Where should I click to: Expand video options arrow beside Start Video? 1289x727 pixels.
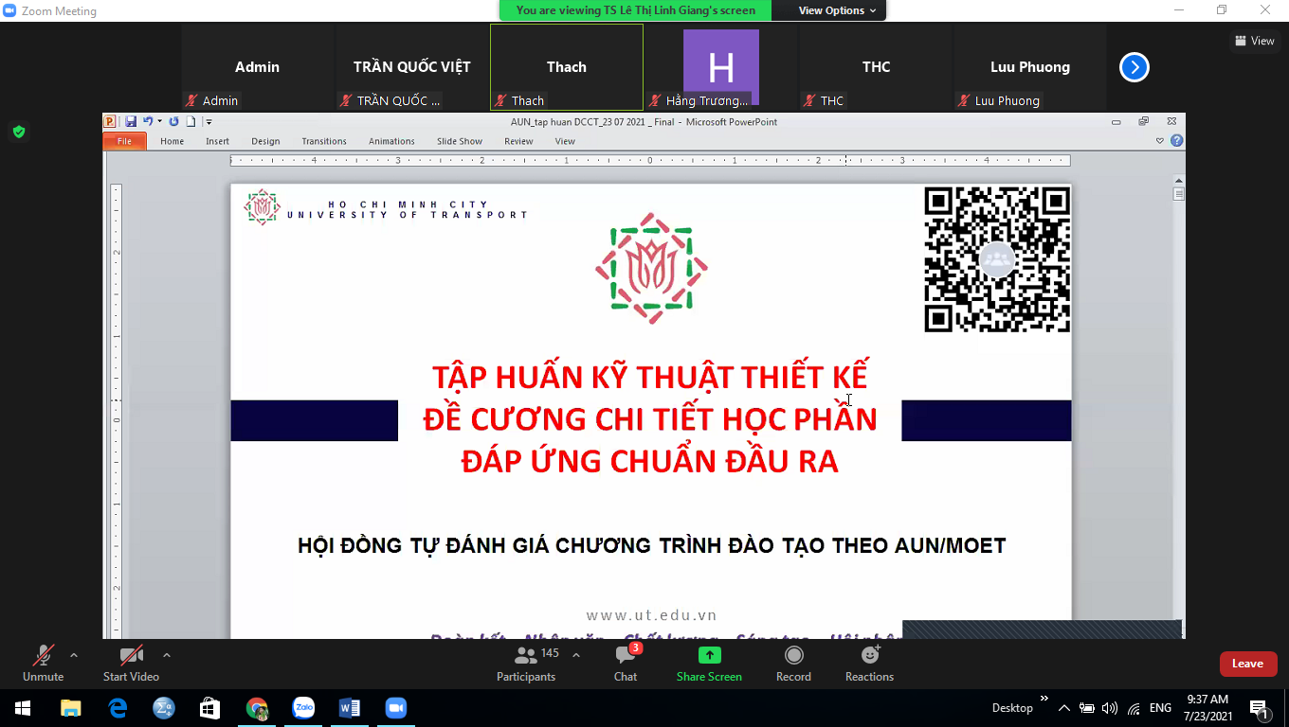(167, 655)
